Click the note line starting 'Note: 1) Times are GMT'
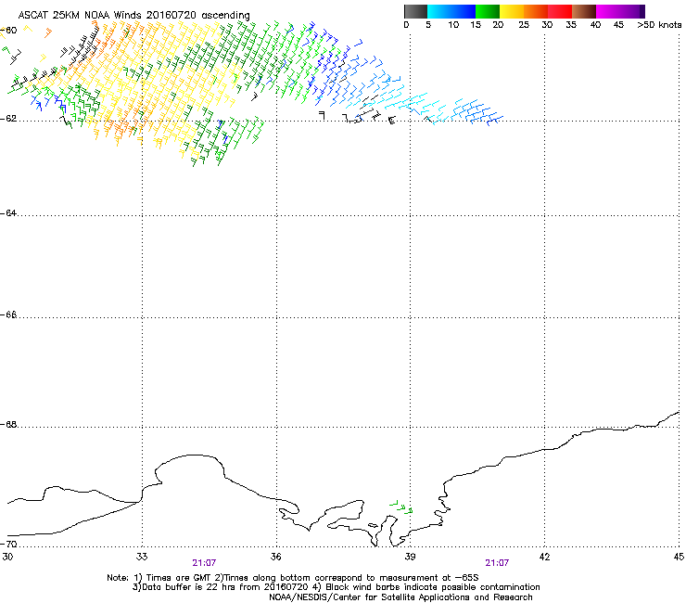This screenshot has width=686, height=603. pos(293,578)
